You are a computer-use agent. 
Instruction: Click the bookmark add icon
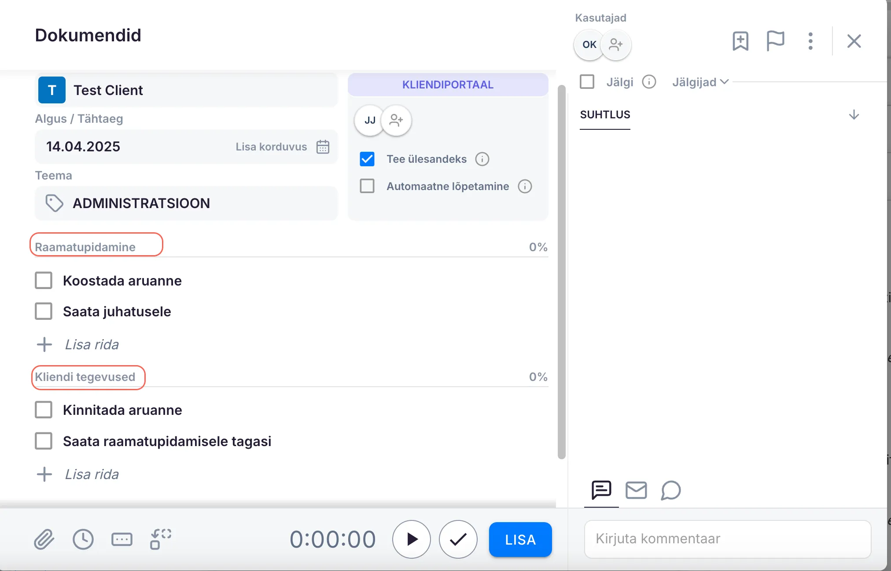point(740,41)
